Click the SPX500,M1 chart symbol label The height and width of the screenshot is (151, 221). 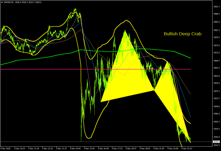[8, 2]
